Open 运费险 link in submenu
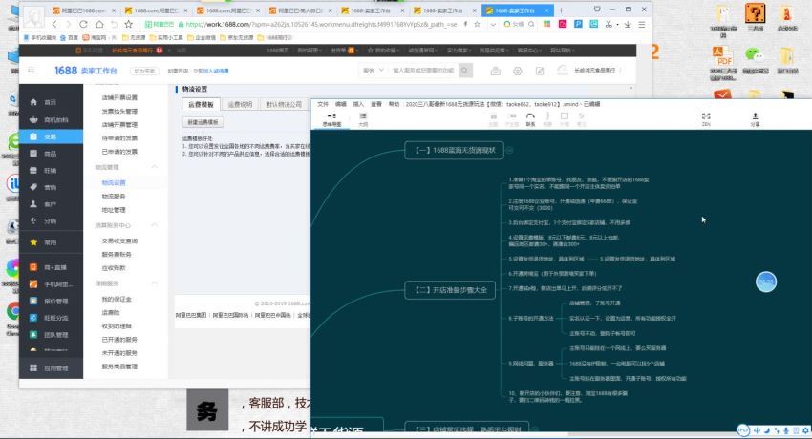Screen dimensions: 812x439 pyautogui.click(x=111, y=313)
